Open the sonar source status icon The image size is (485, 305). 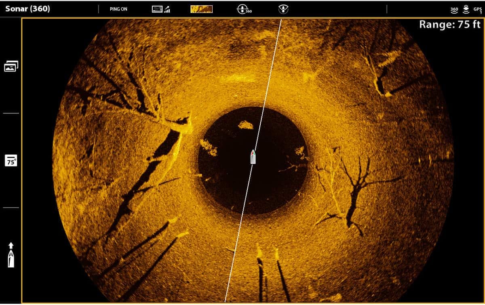465,10
